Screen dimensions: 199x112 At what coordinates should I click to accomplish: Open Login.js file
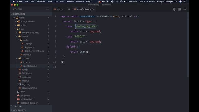tap(28, 44)
